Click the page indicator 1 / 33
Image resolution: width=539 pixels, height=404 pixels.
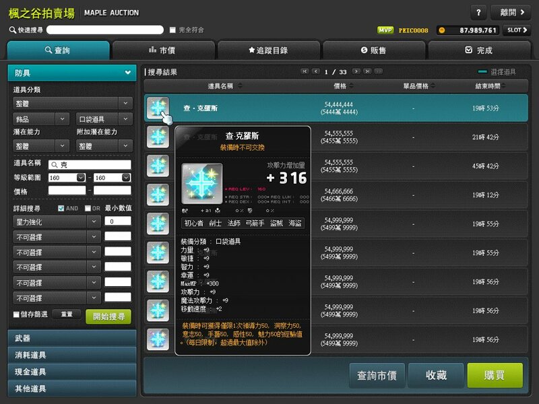coord(336,72)
